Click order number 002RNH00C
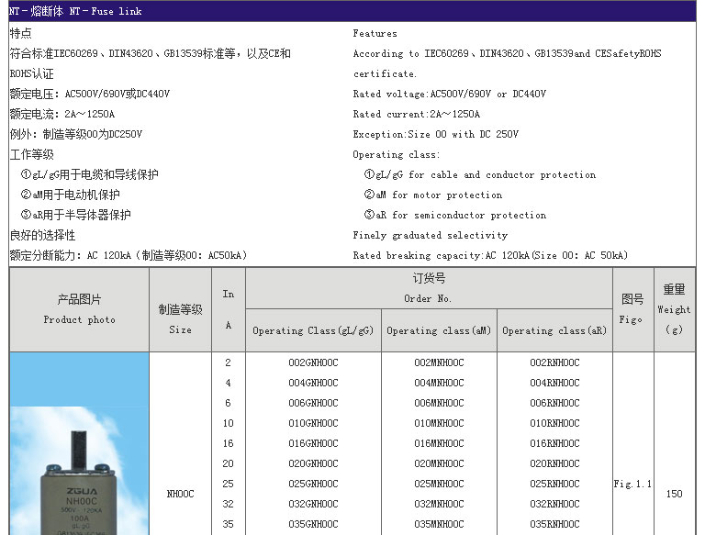705x535 pixels. tap(554, 362)
